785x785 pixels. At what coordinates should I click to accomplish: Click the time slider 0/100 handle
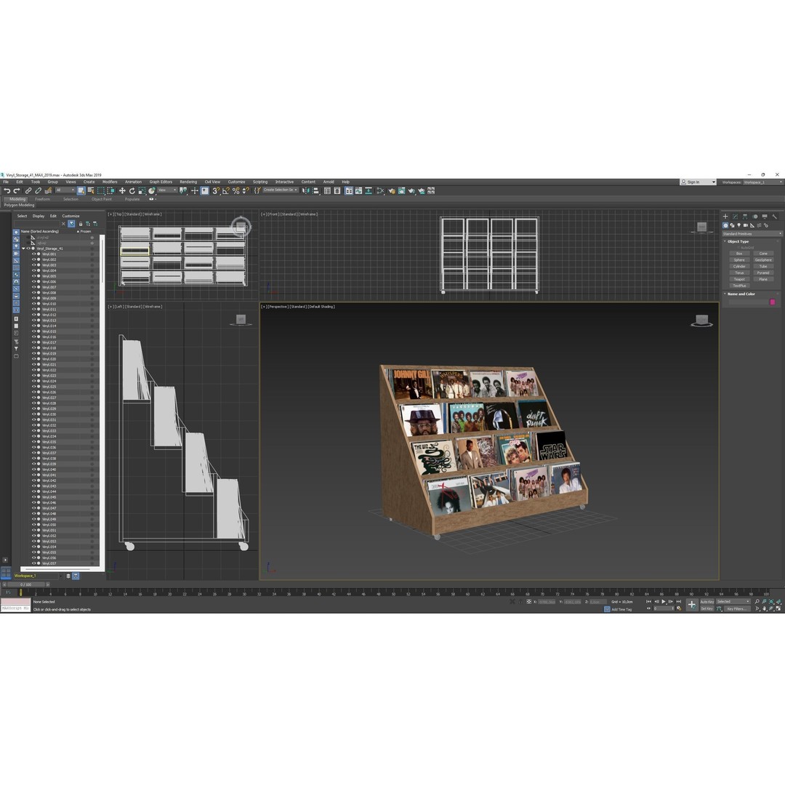point(25,584)
